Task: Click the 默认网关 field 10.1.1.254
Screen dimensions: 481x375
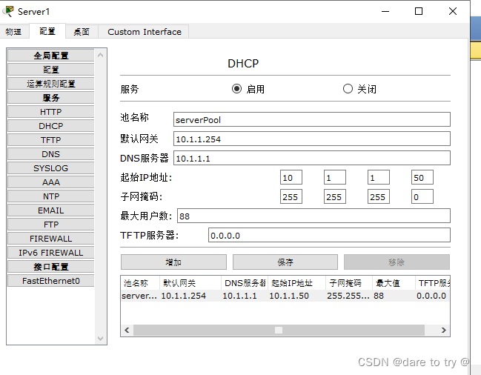Action: [x=312, y=139]
